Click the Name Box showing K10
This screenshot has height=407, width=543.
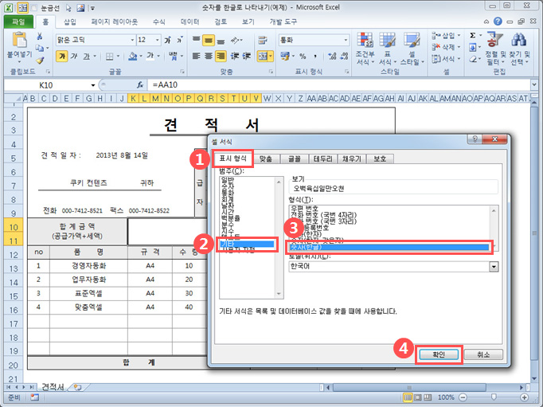[51, 85]
